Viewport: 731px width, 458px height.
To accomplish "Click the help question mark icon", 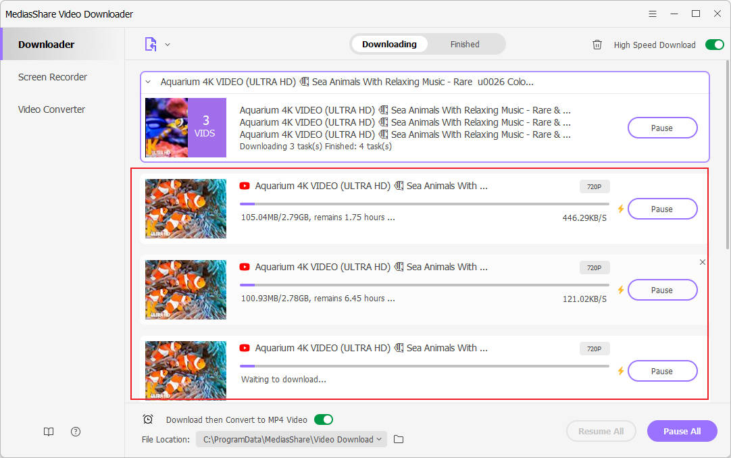I will coord(75,432).
